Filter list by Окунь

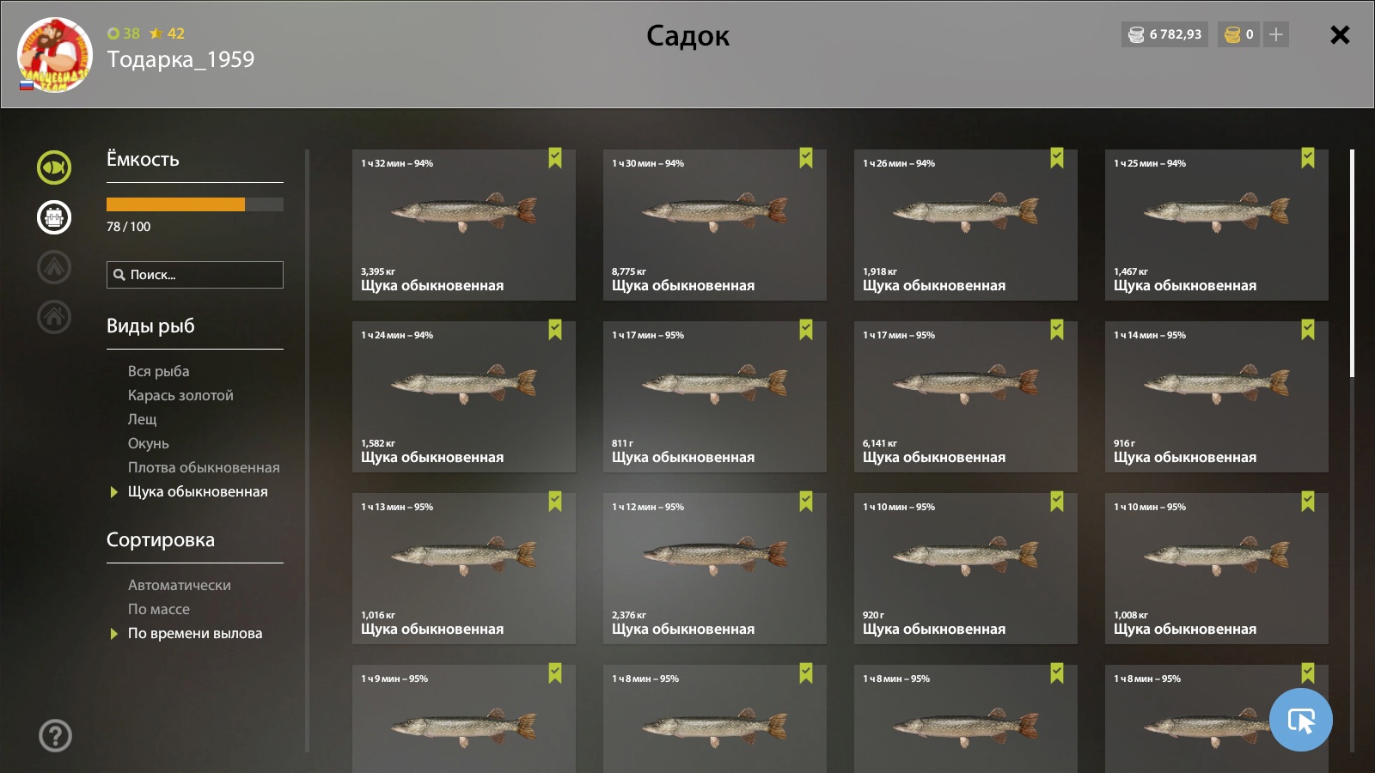click(x=148, y=443)
